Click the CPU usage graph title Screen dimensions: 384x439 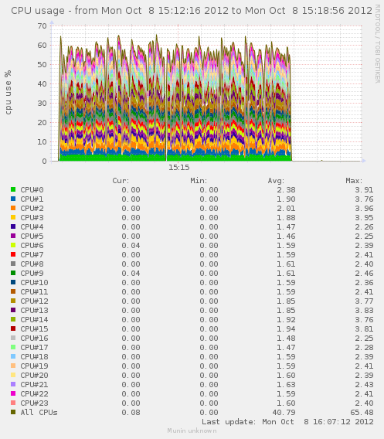[x=192, y=11]
